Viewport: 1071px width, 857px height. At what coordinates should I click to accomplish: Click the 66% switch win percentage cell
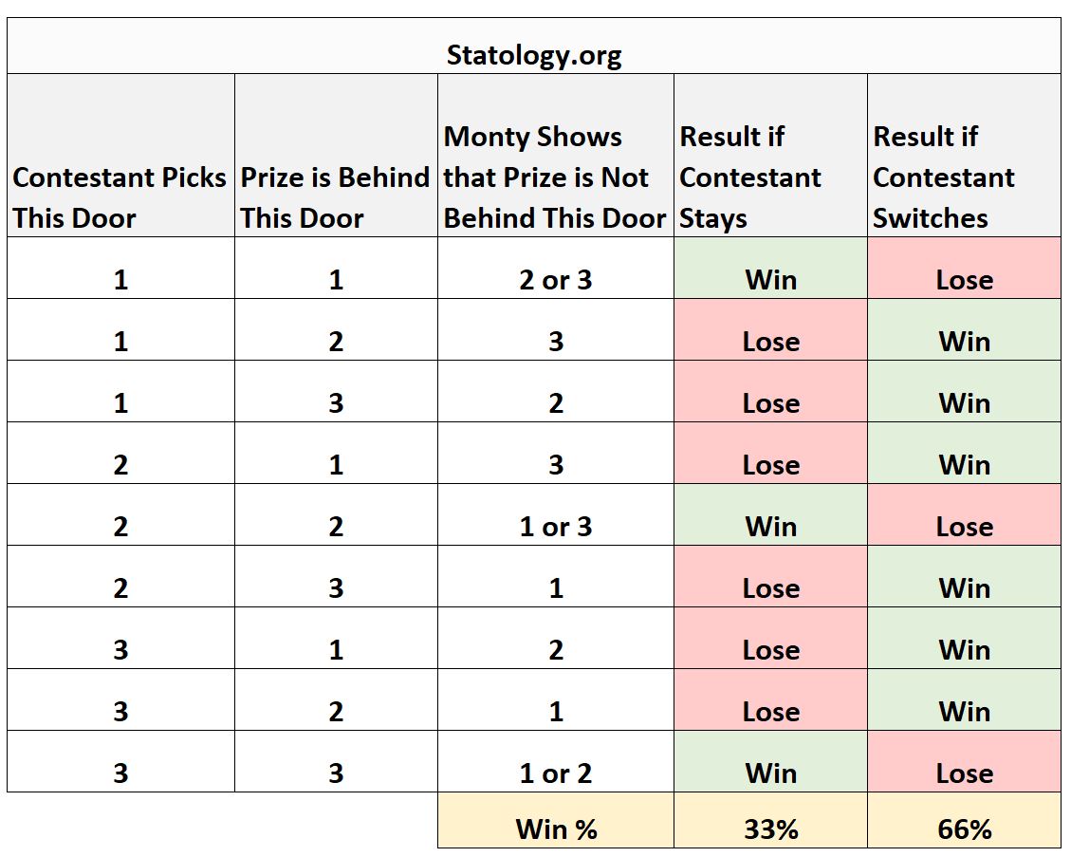pos(964,820)
